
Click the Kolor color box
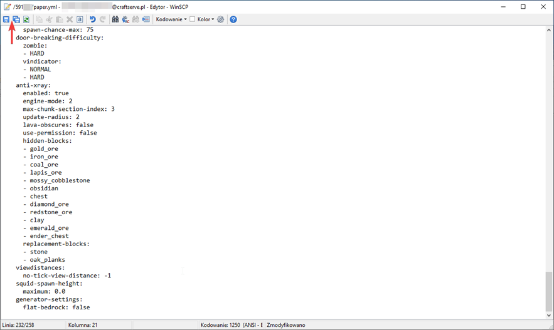point(193,19)
